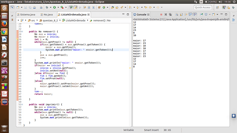This screenshot has height=133, width=237.
Task: Switch to the Sistema.java editor tab
Action: click(26, 14)
